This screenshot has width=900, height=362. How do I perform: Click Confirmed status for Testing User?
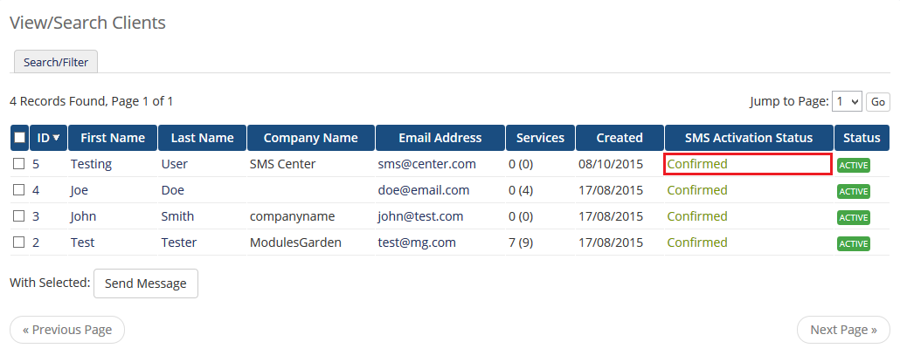tap(696, 164)
